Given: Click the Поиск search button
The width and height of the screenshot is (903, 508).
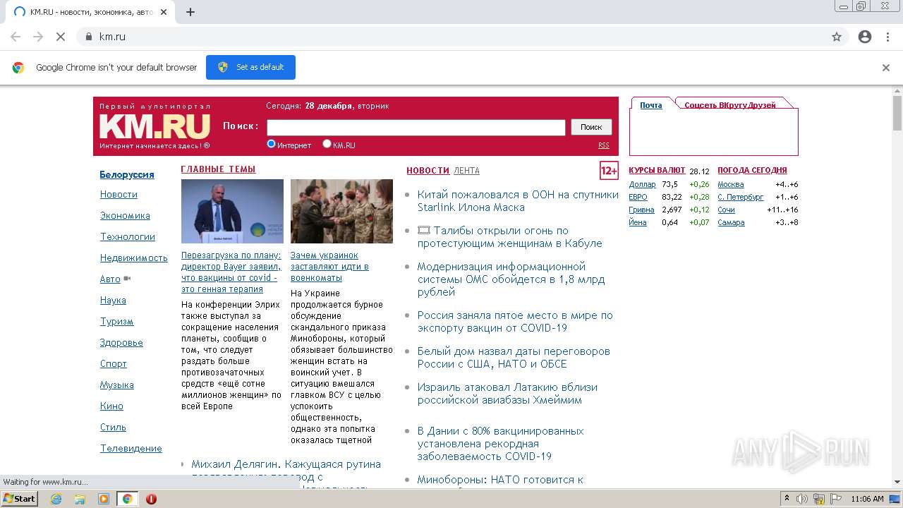Looking at the screenshot, I should click(x=591, y=127).
